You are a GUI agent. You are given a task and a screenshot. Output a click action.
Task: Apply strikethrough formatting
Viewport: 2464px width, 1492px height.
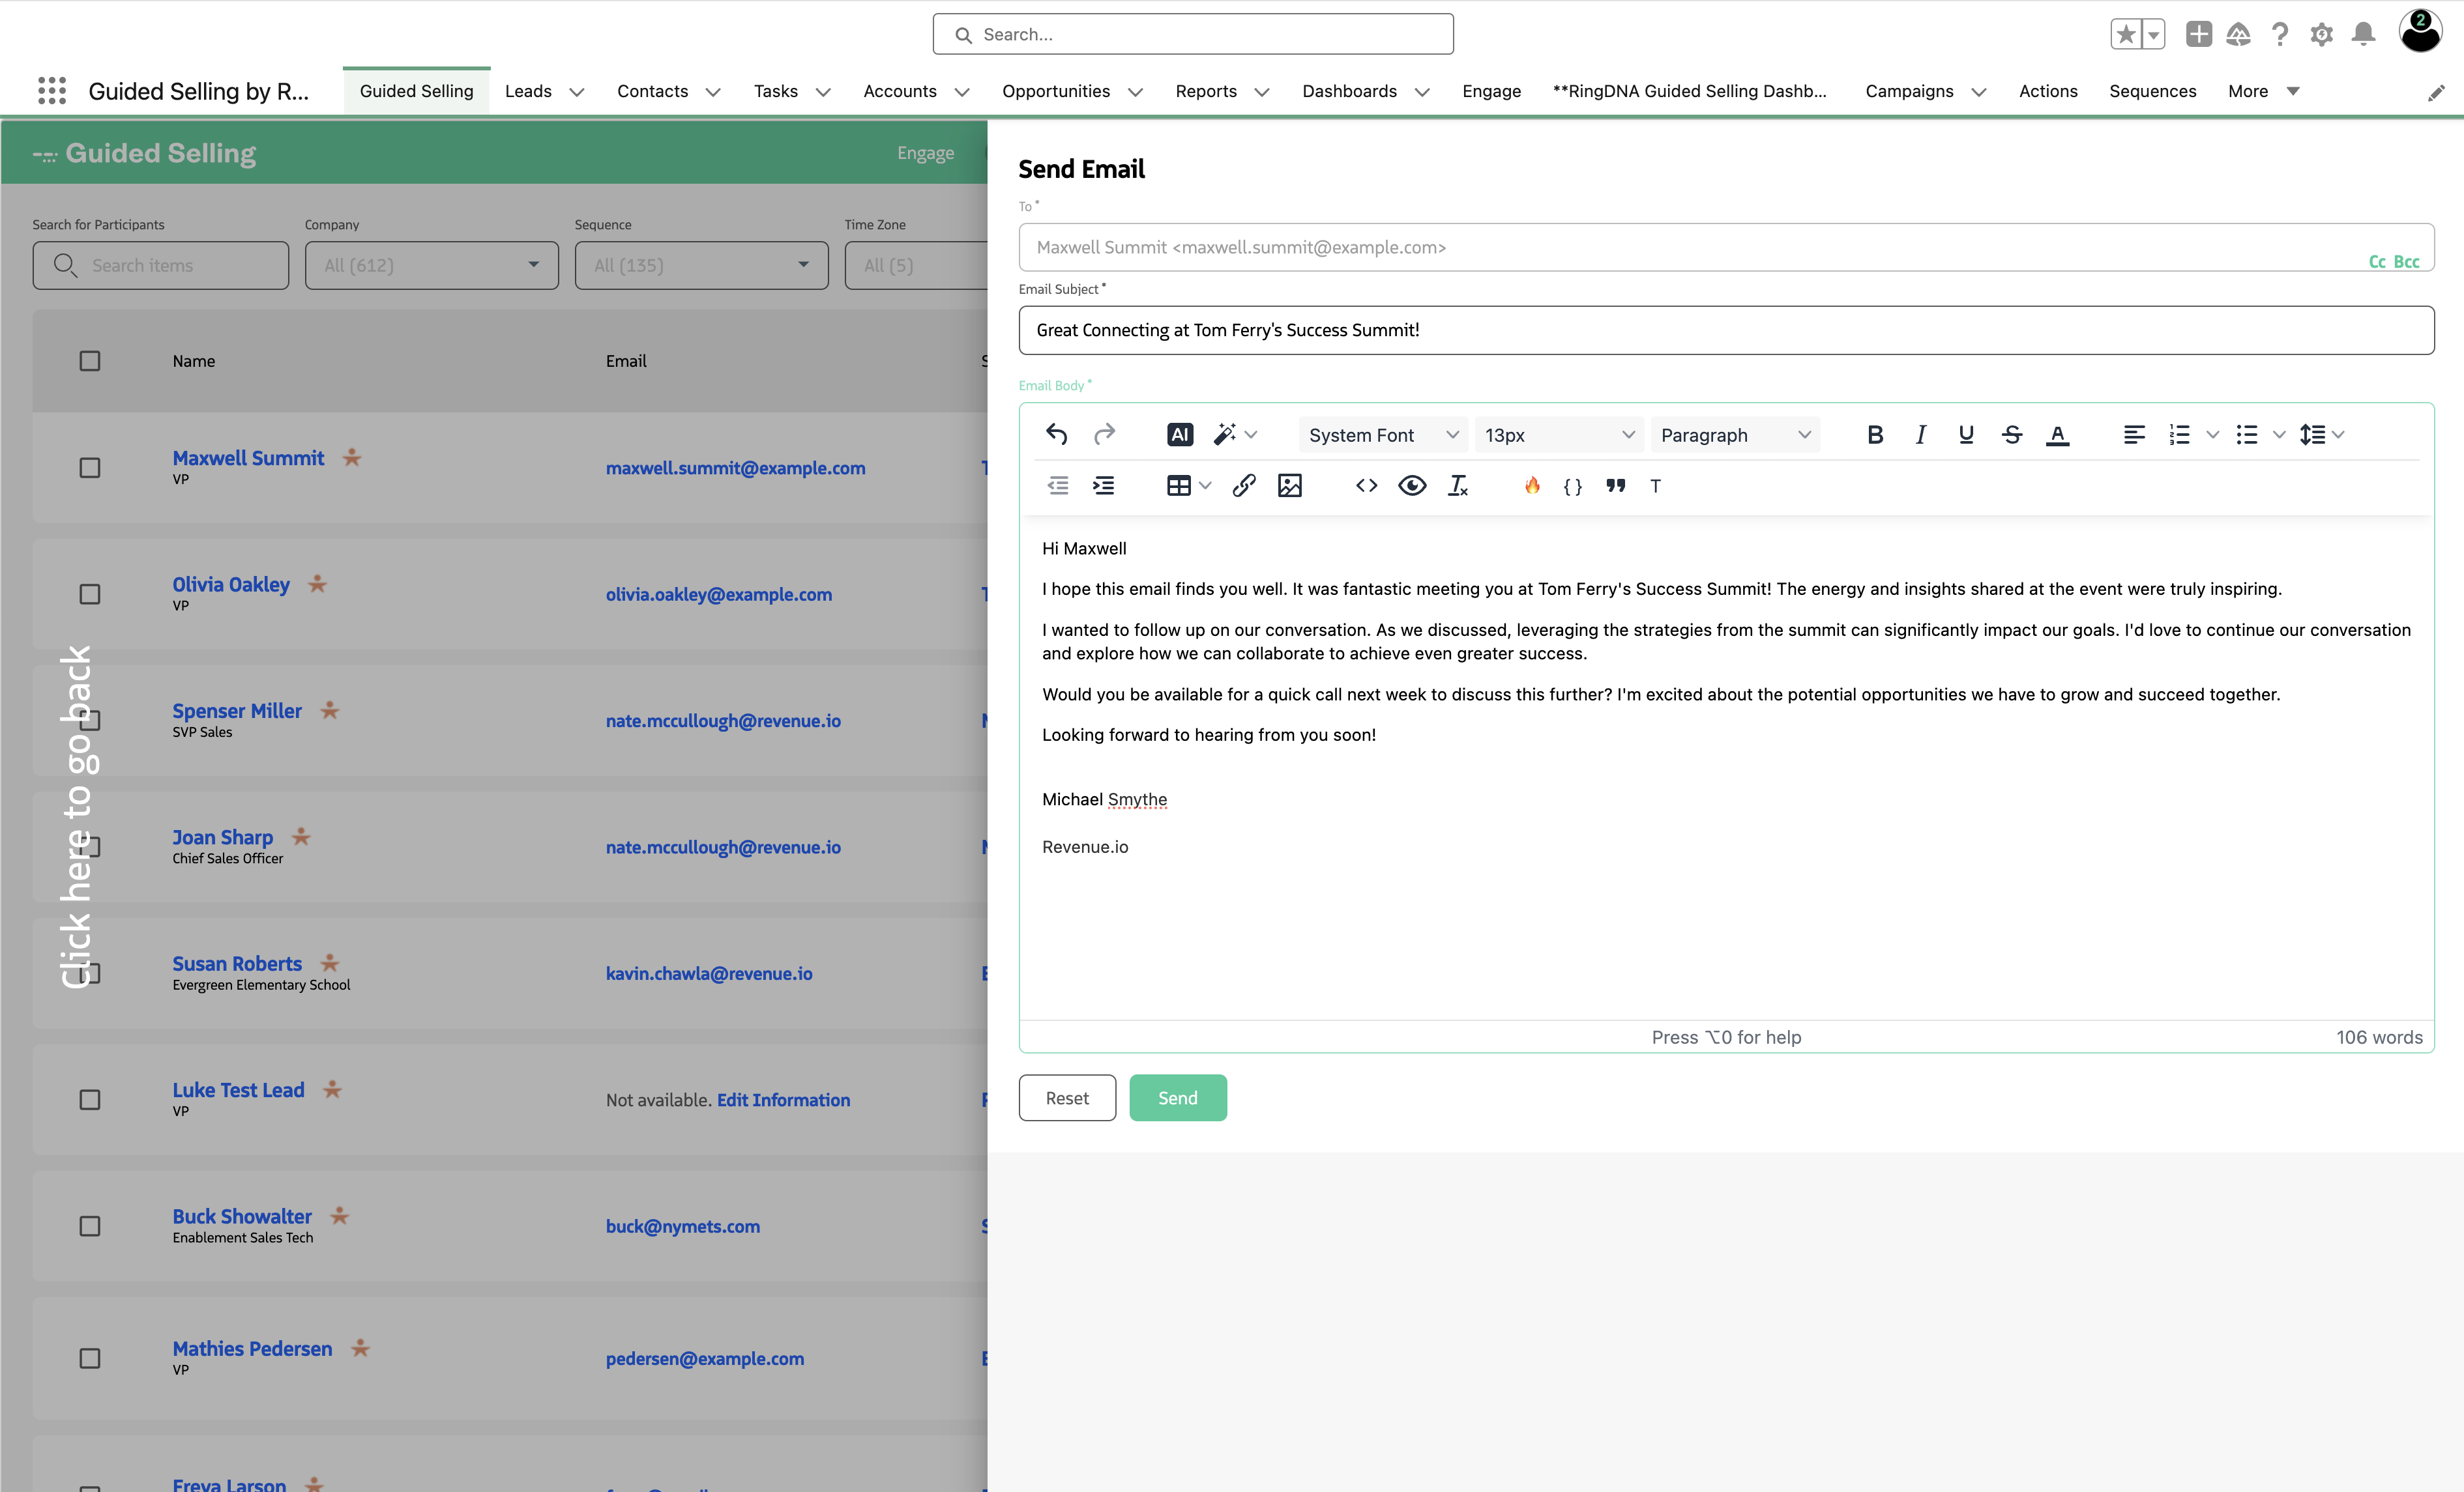(x=2012, y=435)
